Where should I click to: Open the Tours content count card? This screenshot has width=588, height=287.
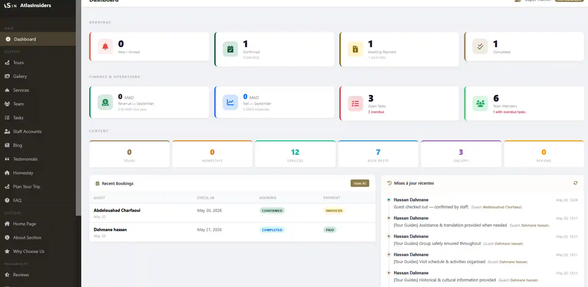click(130, 154)
